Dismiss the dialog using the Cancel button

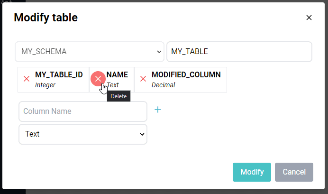coord(294,172)
